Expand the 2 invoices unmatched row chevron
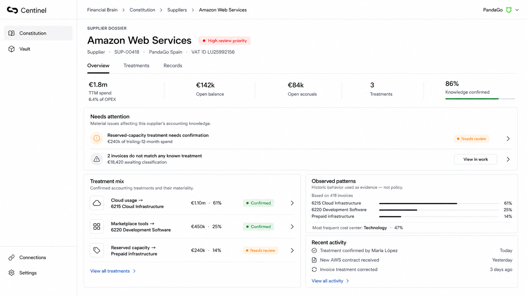 pyautogui.click(x=508, y=159)
